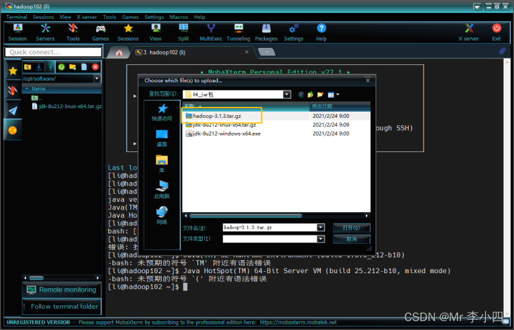The width and height of the screenshot is (514, 330).
Task: Open the sidebar Macros paper-plane tab
Action: 13,110
